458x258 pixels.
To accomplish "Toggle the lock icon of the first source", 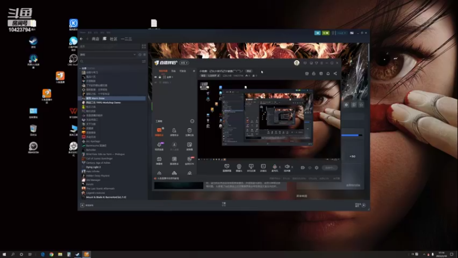I will click(160, 77).
